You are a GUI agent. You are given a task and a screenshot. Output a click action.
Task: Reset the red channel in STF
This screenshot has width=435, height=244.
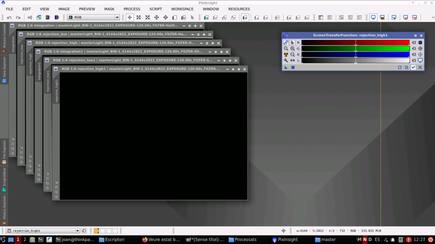[414, 43]
